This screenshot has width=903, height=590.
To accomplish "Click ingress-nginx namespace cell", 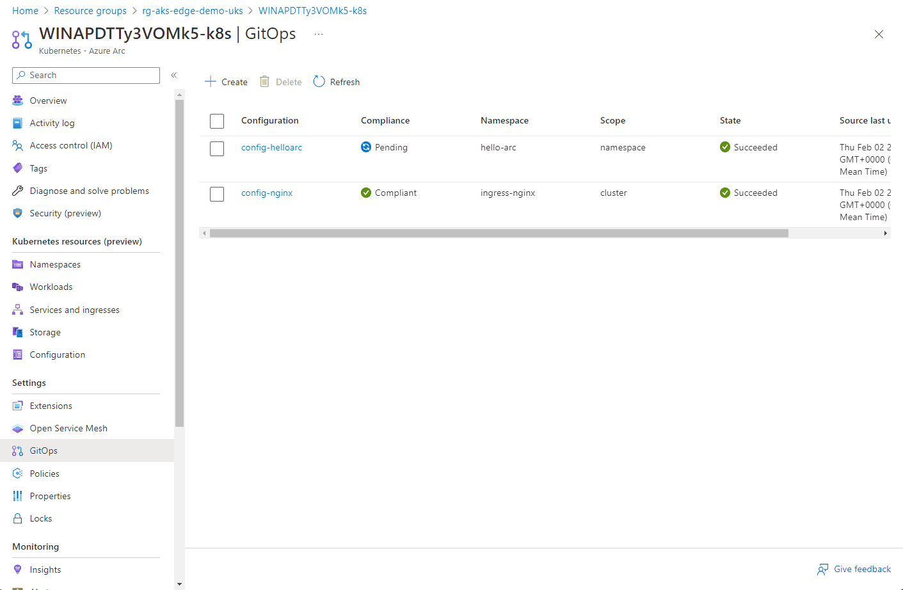I will pos(507,193).
